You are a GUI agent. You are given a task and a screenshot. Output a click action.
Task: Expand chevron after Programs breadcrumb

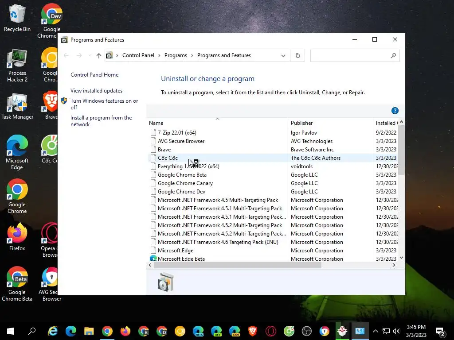pyautogui.click(x=192, y=55)
